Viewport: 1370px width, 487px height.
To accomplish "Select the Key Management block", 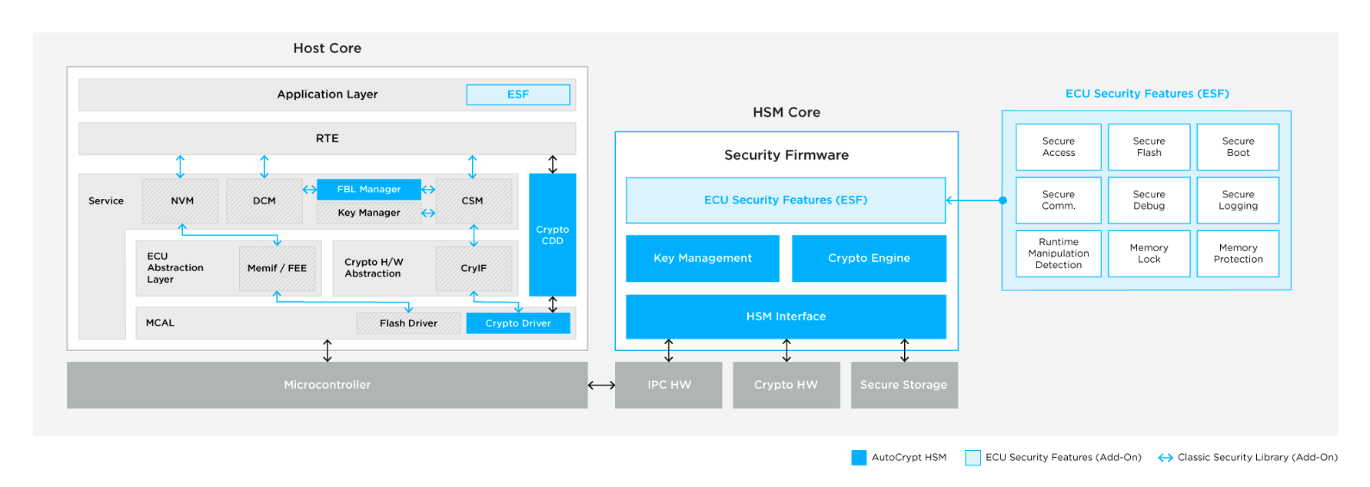I will click(x=703, y=258).
